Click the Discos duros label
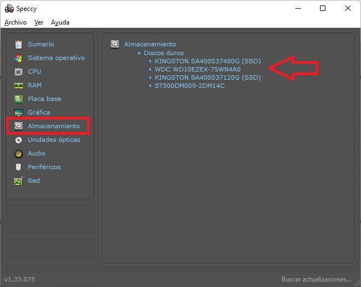 tap(164, 53)
